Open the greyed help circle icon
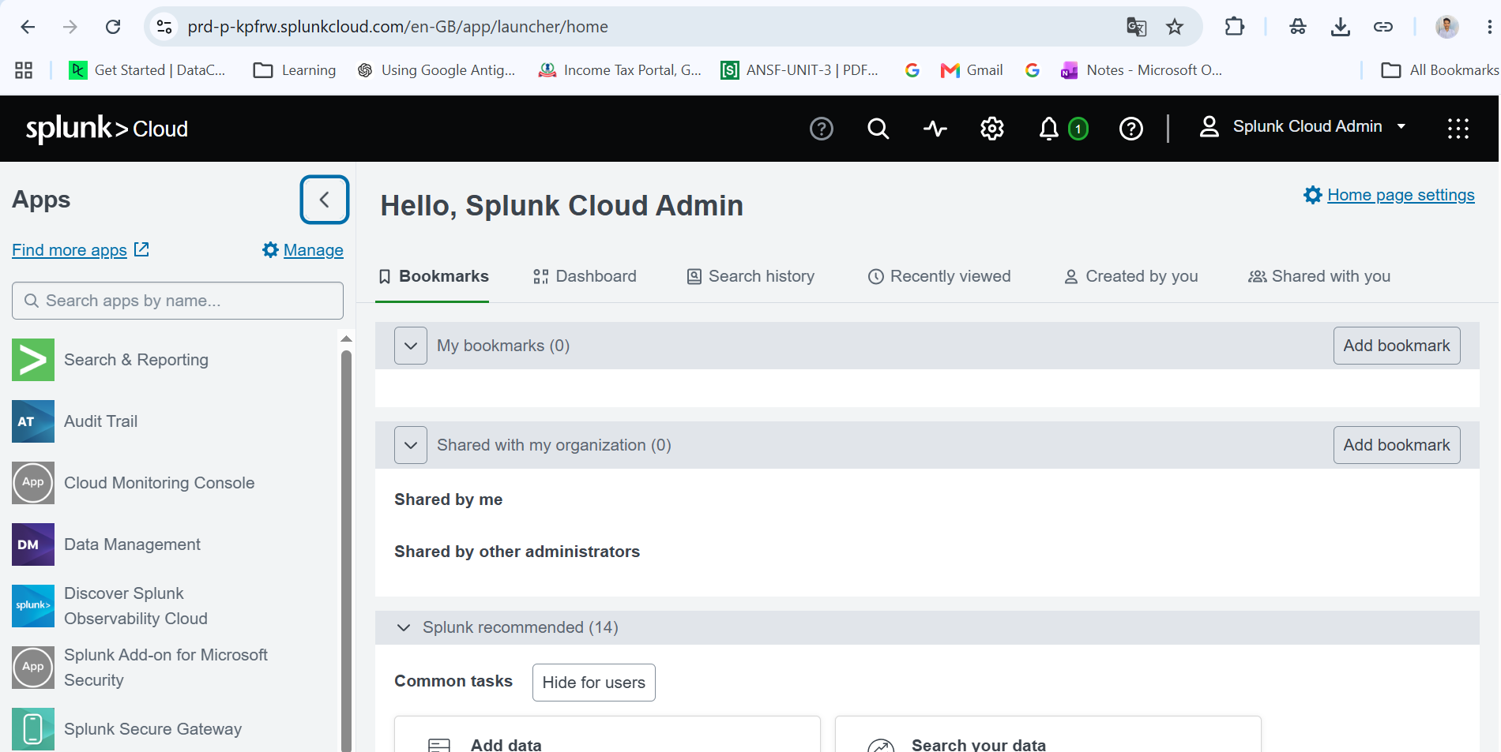Screen dimensions: 1501x752 [822, 128]
